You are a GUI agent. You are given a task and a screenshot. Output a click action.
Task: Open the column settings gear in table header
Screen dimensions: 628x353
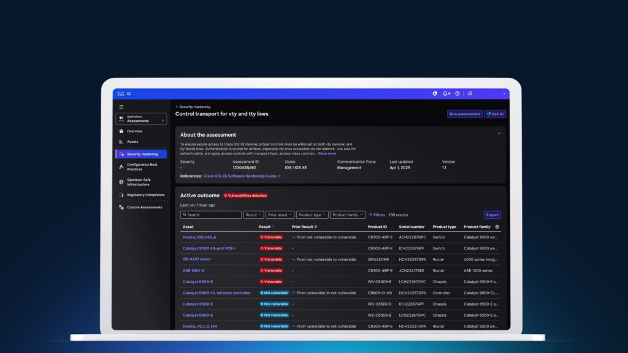coord(497,227)
